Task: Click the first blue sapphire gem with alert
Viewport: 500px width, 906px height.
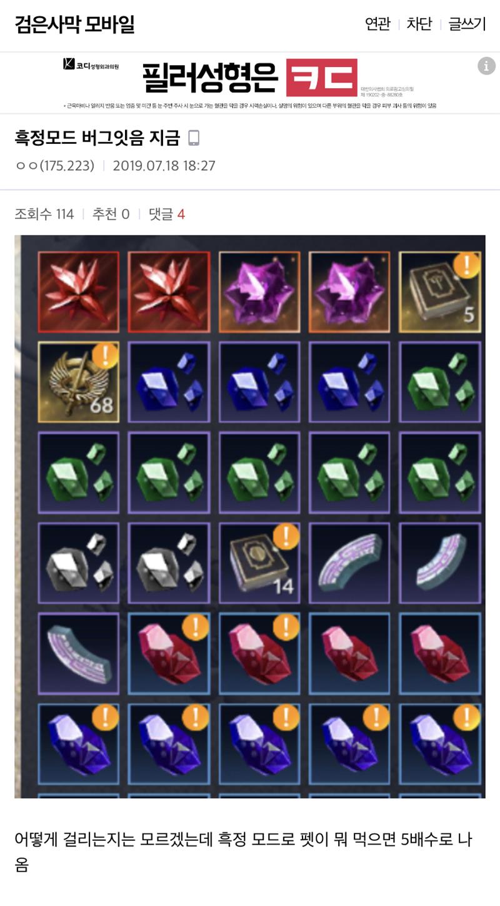Action: [79, 743]
